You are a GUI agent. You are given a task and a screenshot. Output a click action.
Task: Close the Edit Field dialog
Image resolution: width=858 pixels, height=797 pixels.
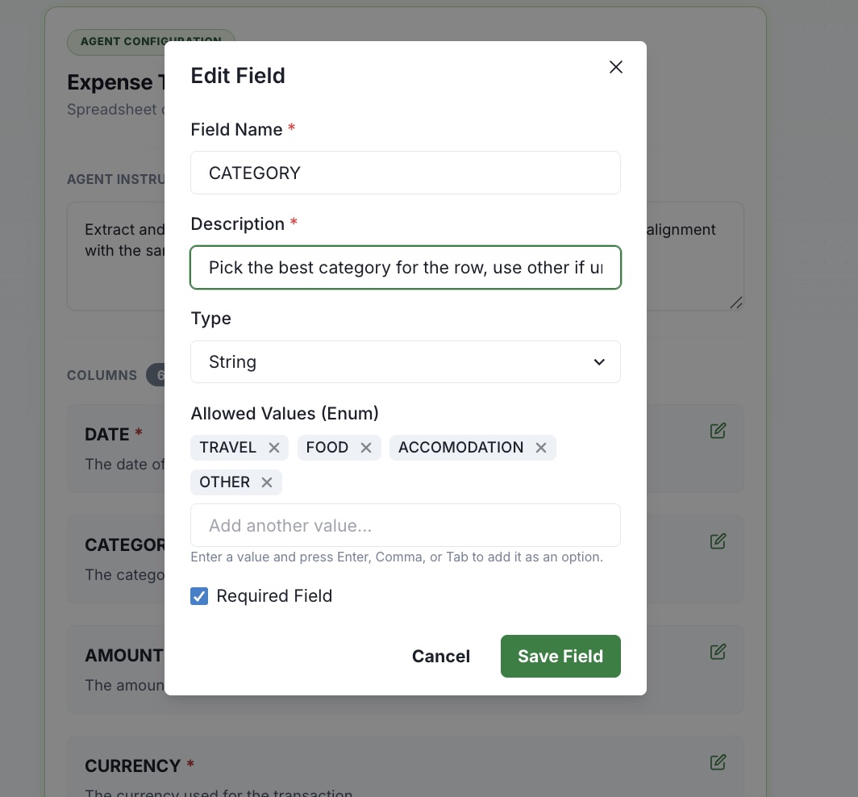[616, 67]
